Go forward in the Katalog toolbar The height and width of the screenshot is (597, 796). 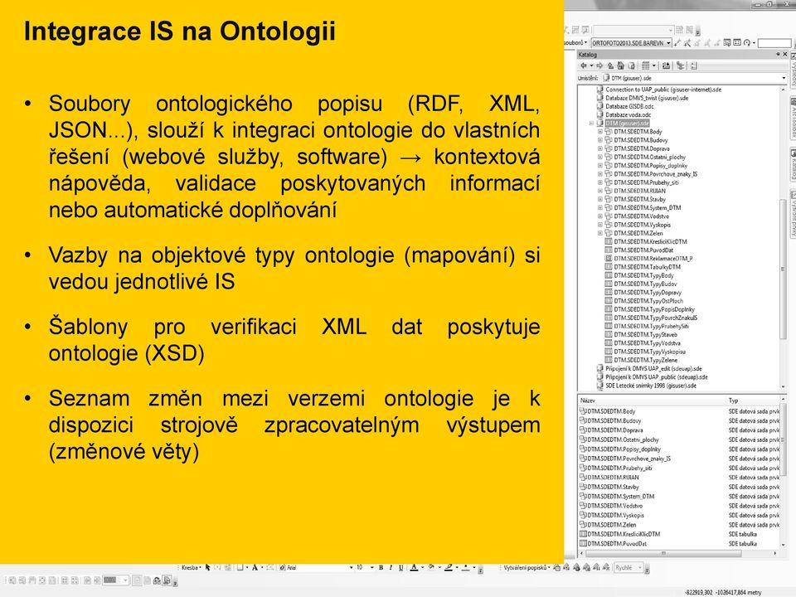[600, 66]
